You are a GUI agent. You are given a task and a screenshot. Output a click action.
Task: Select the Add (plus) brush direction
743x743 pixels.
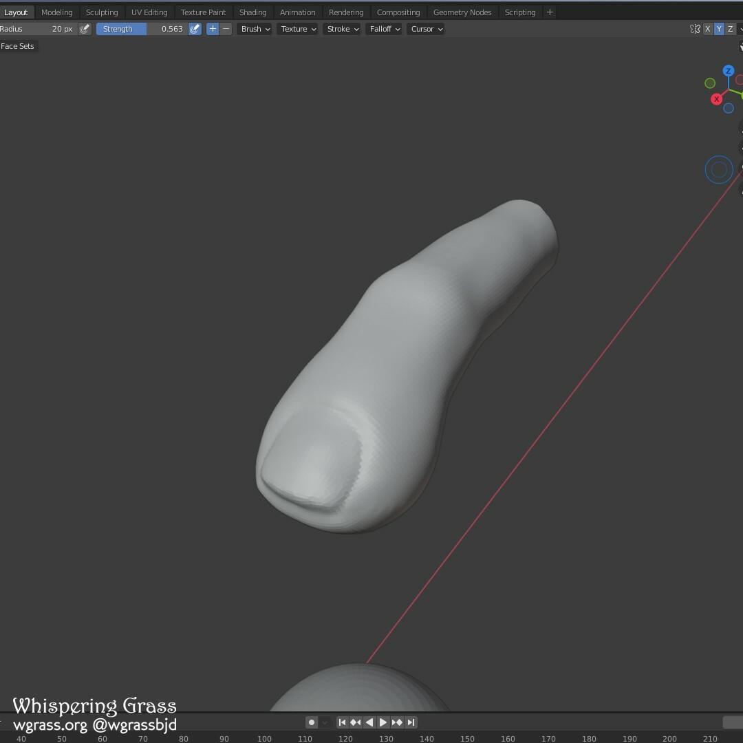pyautogui.click(x=213, y=29)
